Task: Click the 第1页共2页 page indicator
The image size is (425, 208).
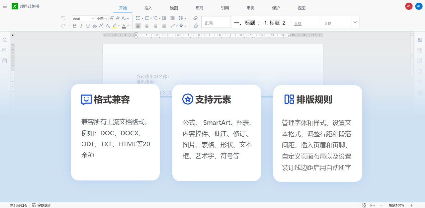Action: [19, 205]
